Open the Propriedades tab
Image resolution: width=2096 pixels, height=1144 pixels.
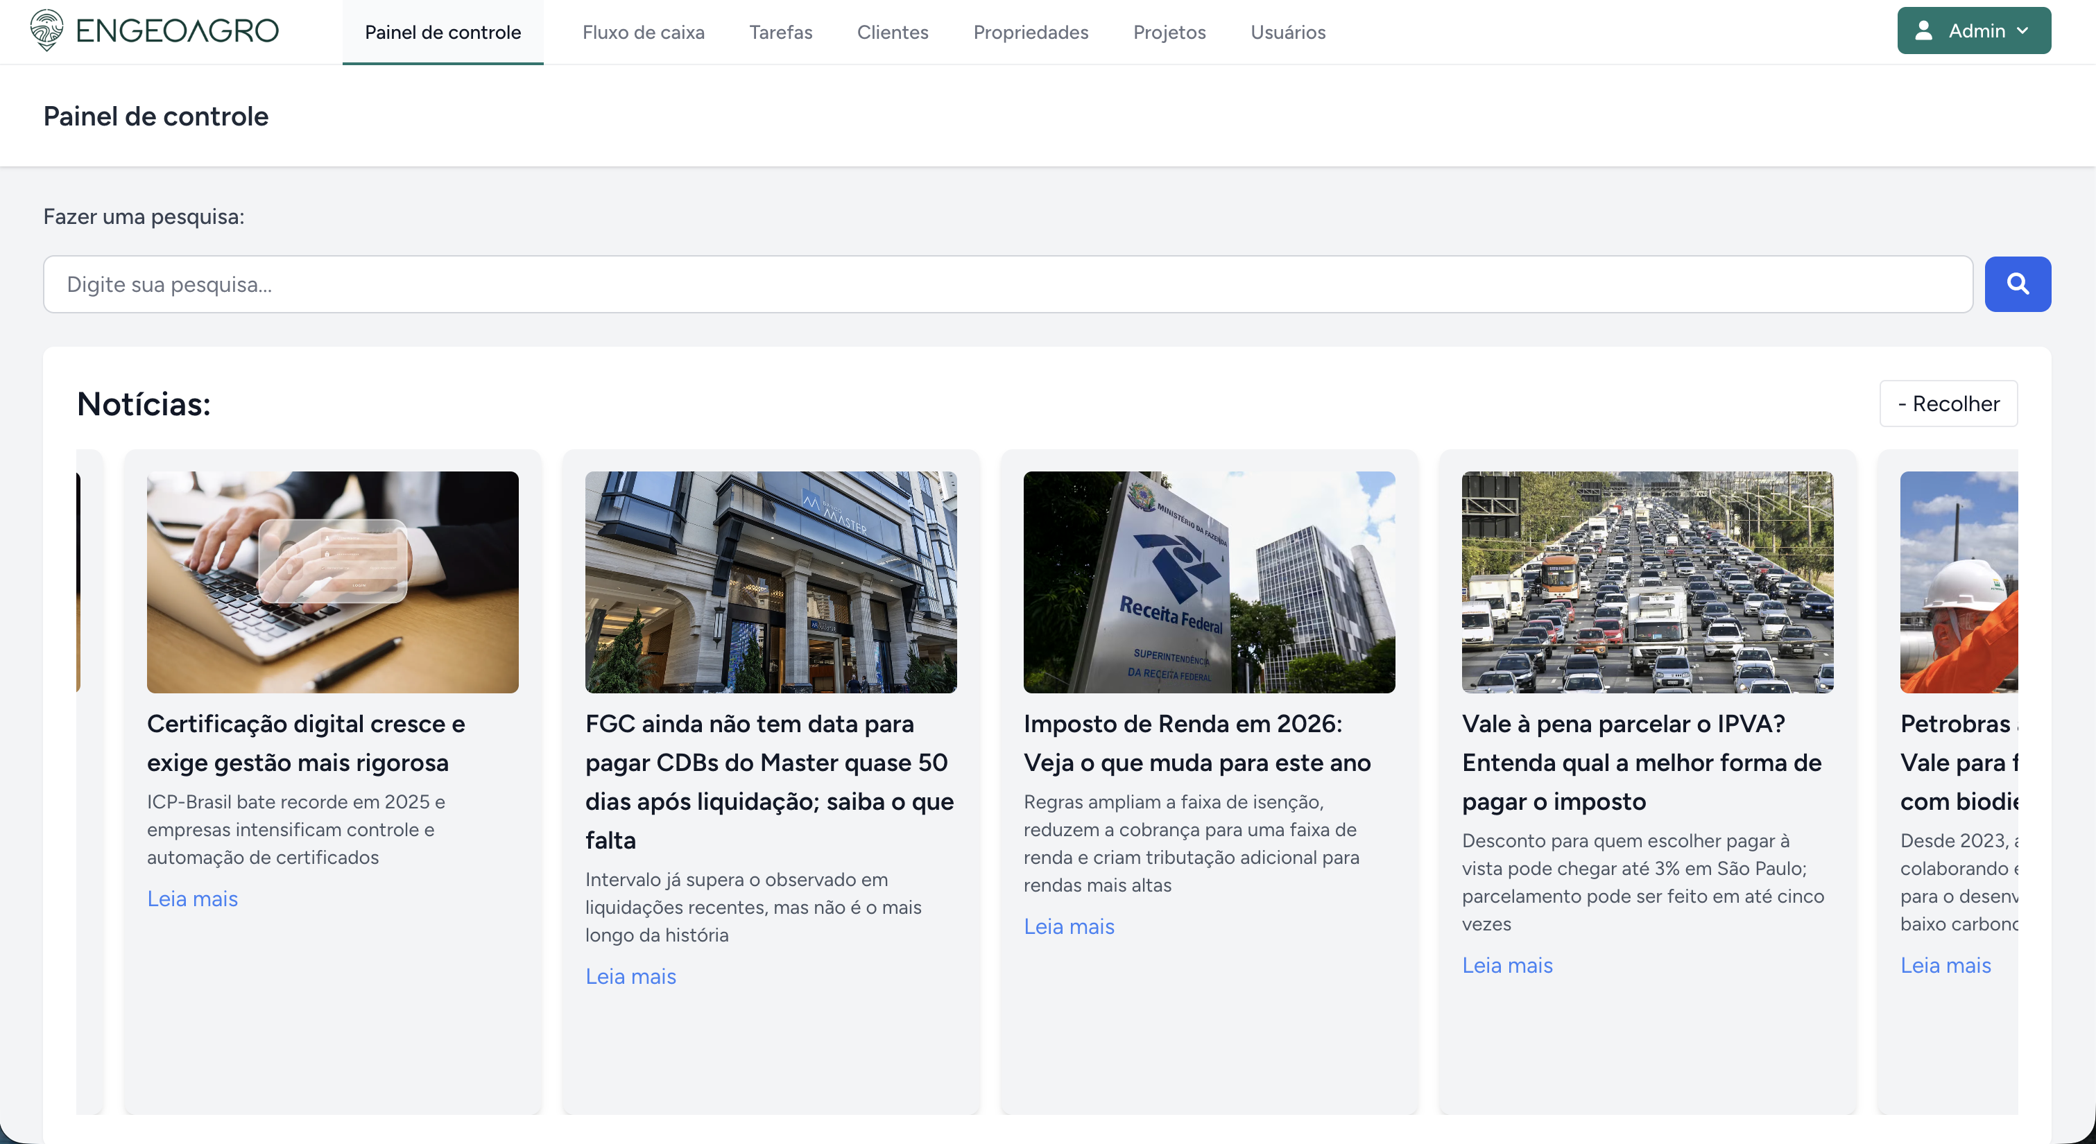pos(1030,33)
